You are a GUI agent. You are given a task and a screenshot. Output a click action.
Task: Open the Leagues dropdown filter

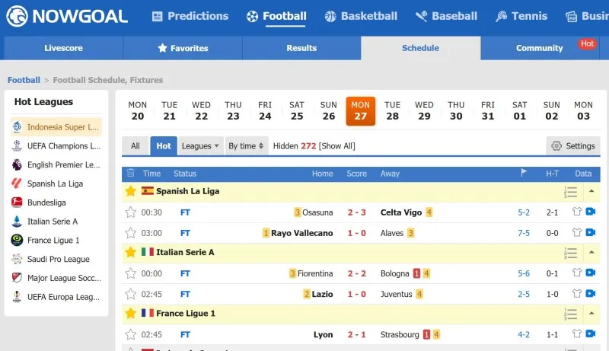tap(201, 146)
